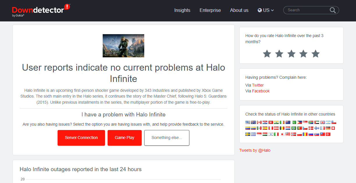Image resolution: width=356 pixels, height=183 pixels.
Task: Go to the Enterprise page
Action: point(210,10)
